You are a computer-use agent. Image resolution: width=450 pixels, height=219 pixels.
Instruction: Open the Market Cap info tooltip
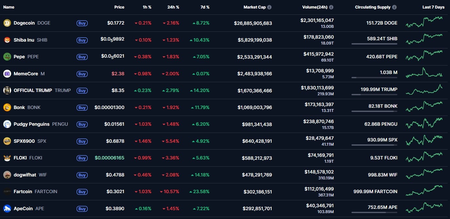point(269,7)
